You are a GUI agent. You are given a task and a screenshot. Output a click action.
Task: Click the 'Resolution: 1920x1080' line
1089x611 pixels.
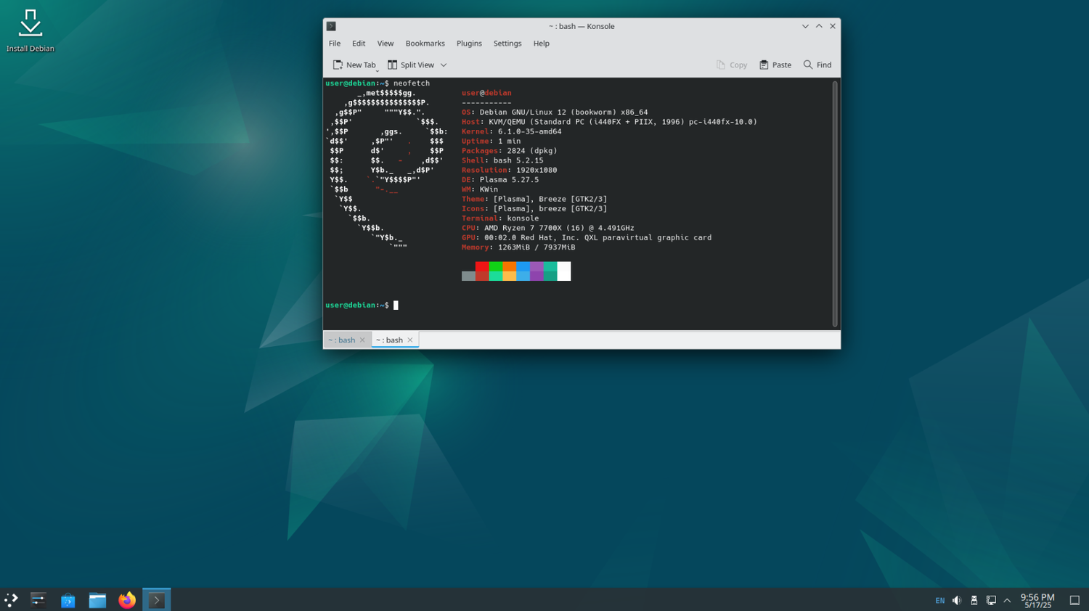[510, 170]
